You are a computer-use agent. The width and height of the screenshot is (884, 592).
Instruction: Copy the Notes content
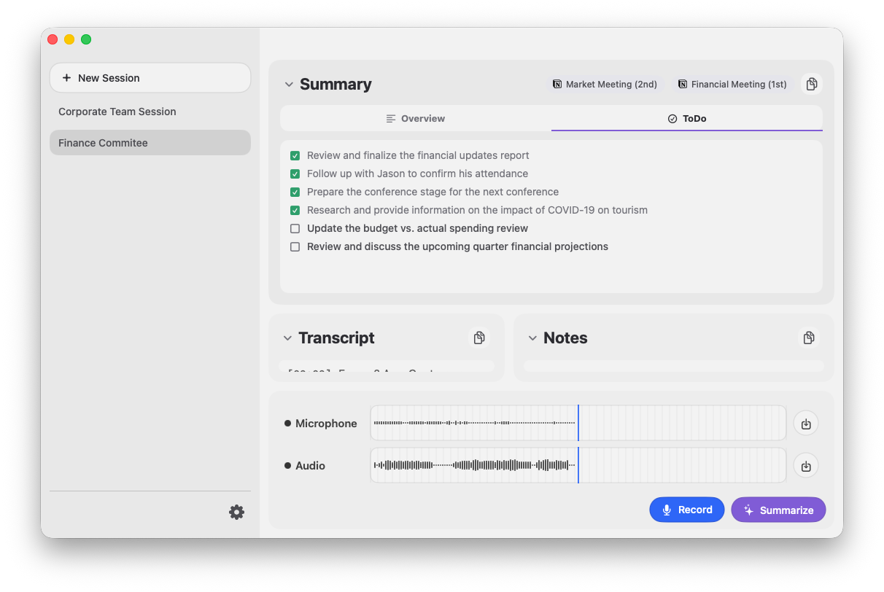point(808,338)
